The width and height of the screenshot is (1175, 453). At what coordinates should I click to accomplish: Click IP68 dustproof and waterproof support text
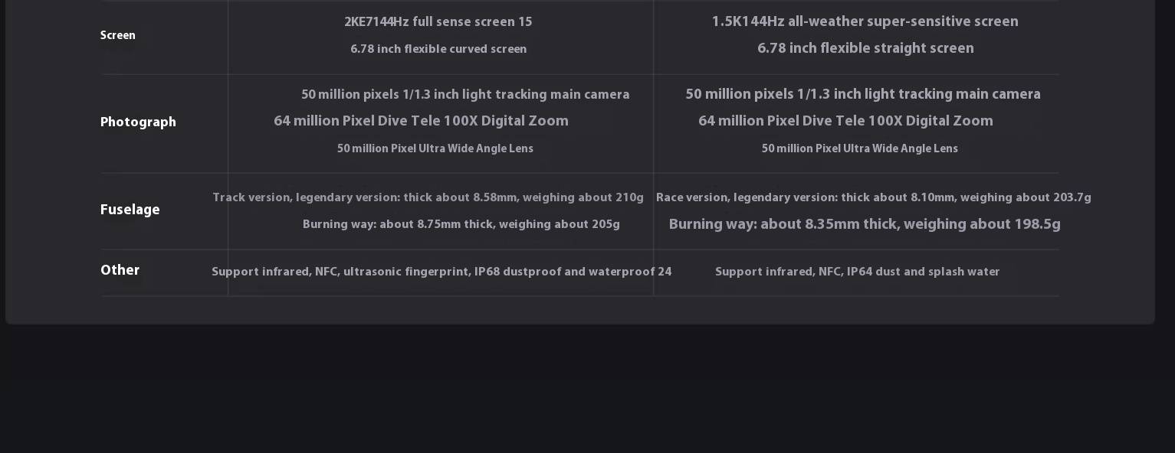pos(441,272)
